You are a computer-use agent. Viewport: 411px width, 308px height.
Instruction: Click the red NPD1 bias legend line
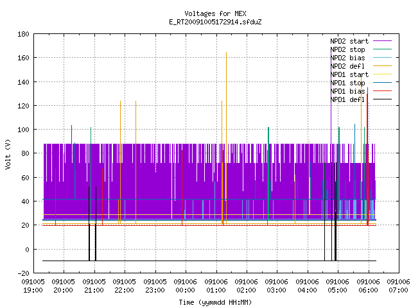[x=383, y=91]
